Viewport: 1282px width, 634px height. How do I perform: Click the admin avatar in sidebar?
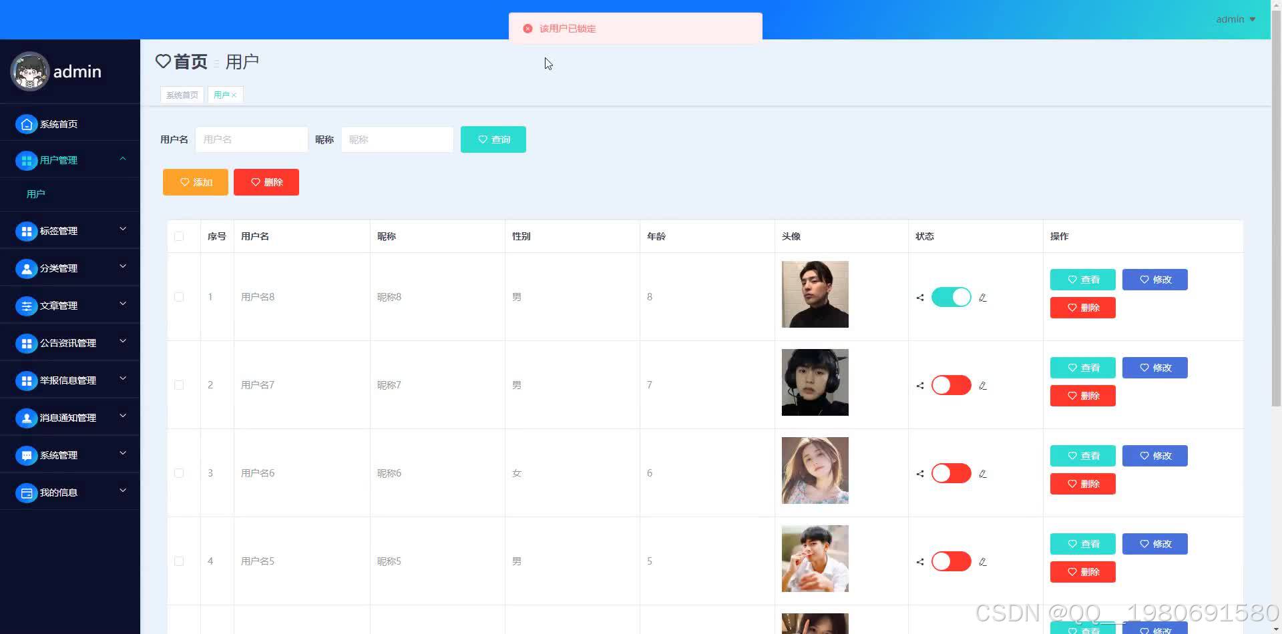pyautogui.click(x=29, y=71)
